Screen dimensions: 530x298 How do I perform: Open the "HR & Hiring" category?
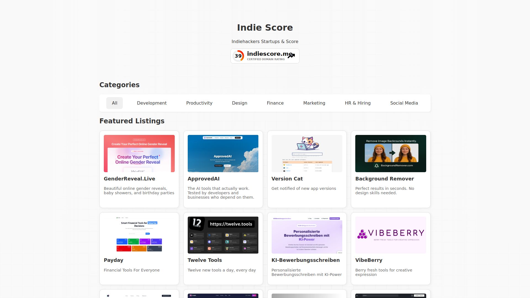(357, 103)
